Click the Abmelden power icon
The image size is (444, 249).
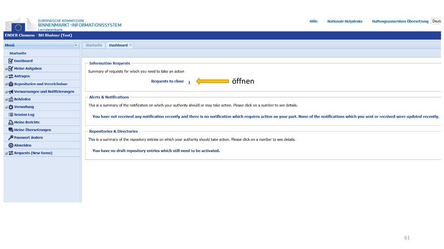[x=11, y=145]
